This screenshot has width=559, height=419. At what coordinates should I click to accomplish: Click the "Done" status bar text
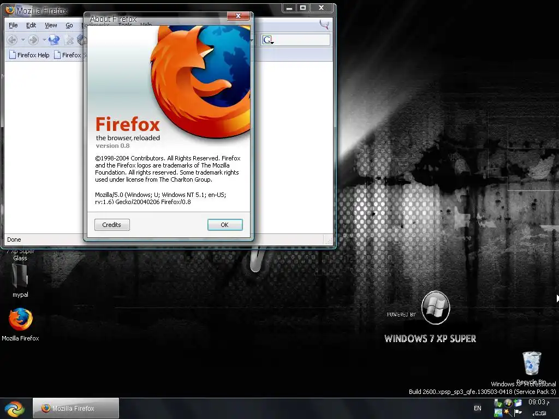coord(14,240)
